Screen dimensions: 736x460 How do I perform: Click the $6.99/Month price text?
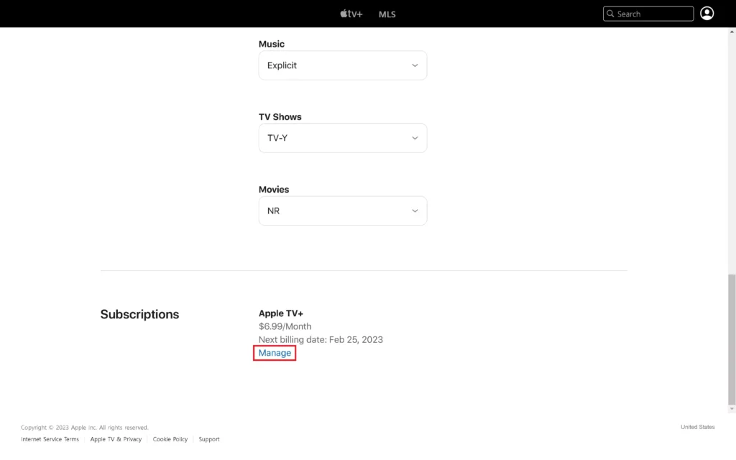(285, 326)
